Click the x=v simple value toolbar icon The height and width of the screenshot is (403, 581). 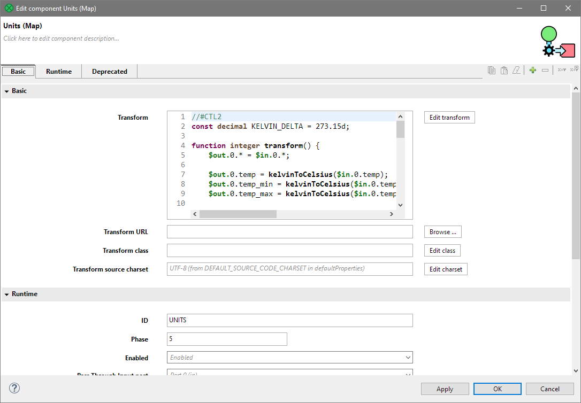561,69
